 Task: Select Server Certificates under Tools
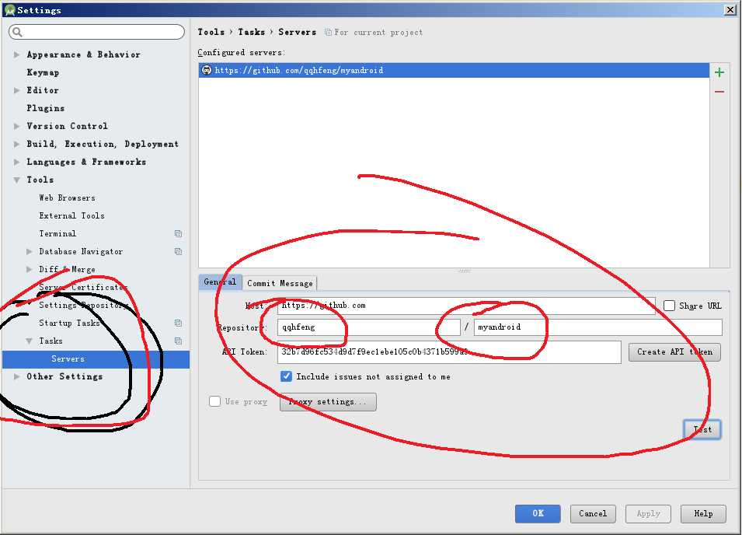[x=83, y=288]
